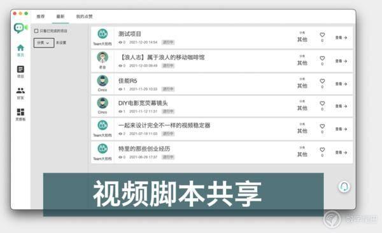Open the 一起来设计完全不一样的视频稳定器 title
This screenshot has width=382, height=233.
coord(164,125)
